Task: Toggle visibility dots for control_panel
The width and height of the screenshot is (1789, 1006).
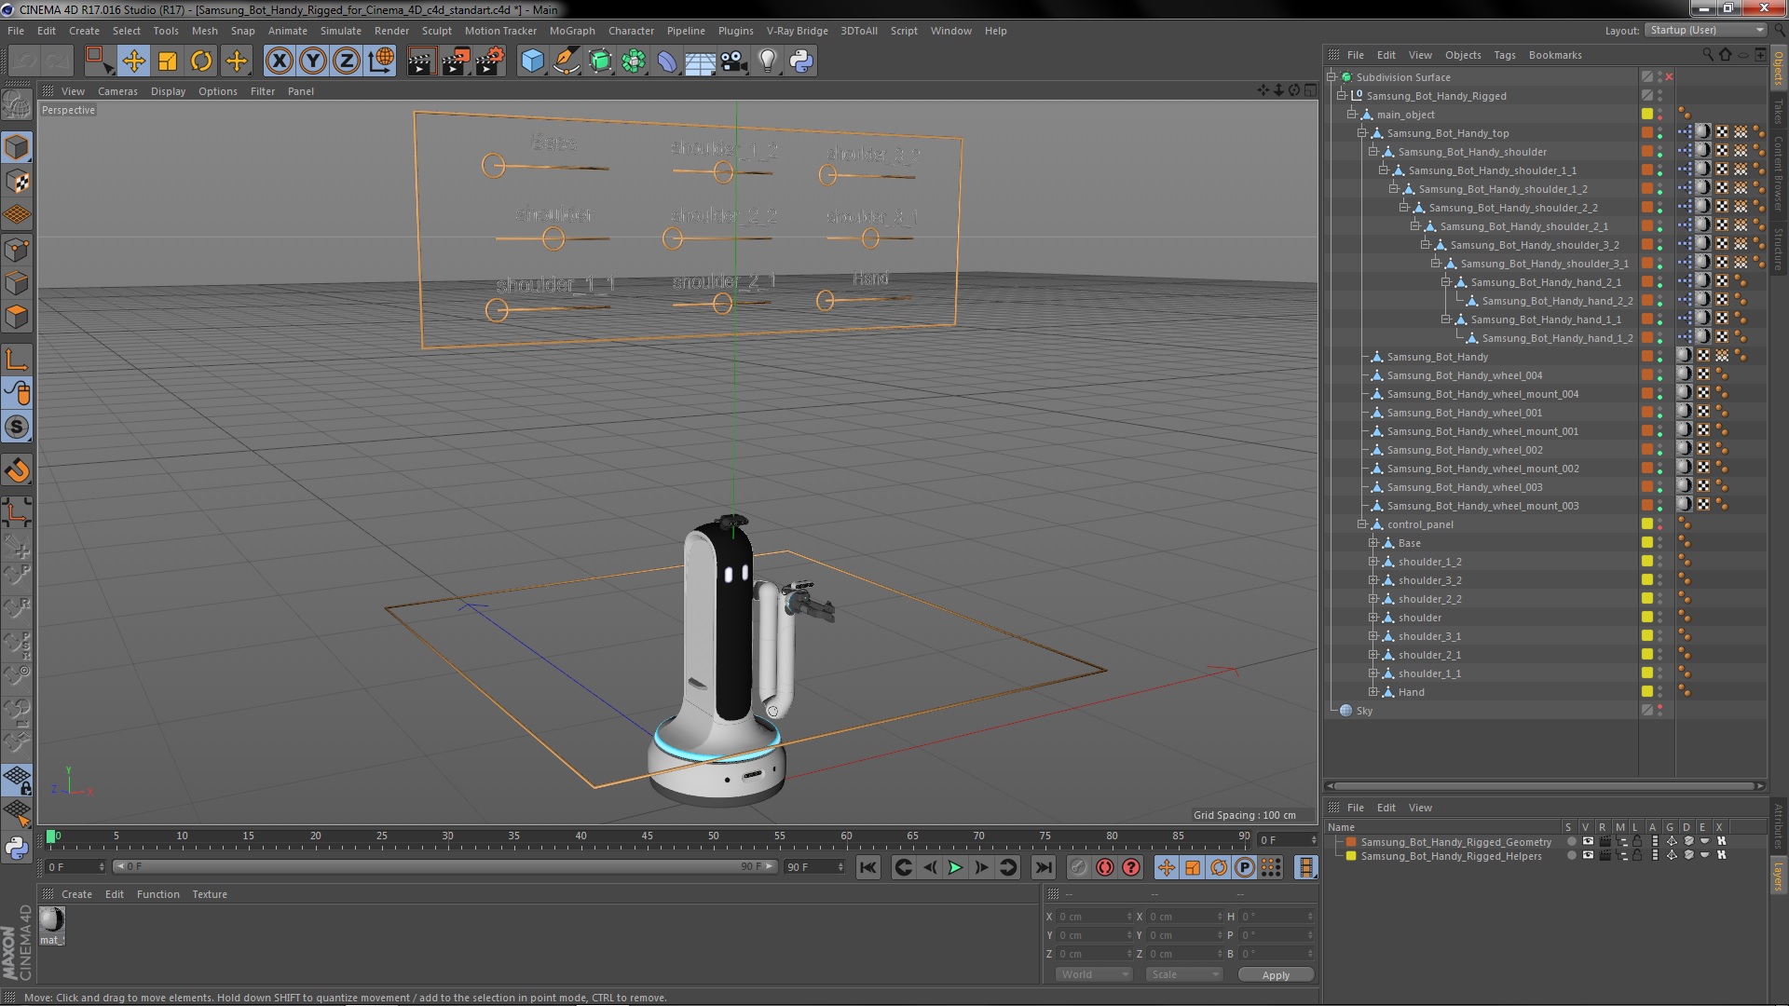Action: [1660, 524]
